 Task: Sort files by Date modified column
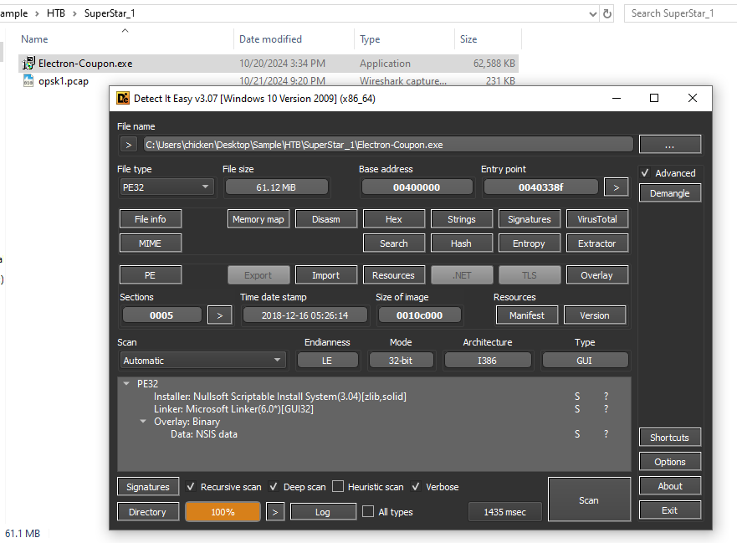[x=270, y=39]
